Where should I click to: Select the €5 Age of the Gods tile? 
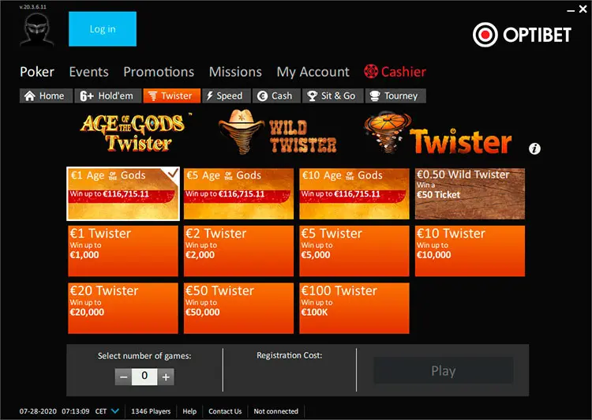(x=238, y=193)
